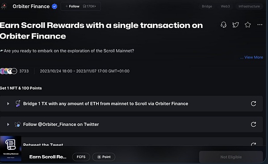Refresh the Retweet the Tweet task
The image size is (268, 164).
pyautogui.click(x=253, y=144)
